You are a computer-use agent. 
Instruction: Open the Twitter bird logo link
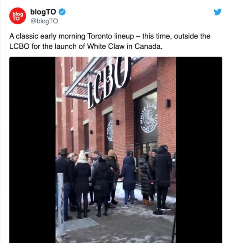[217, 12]
